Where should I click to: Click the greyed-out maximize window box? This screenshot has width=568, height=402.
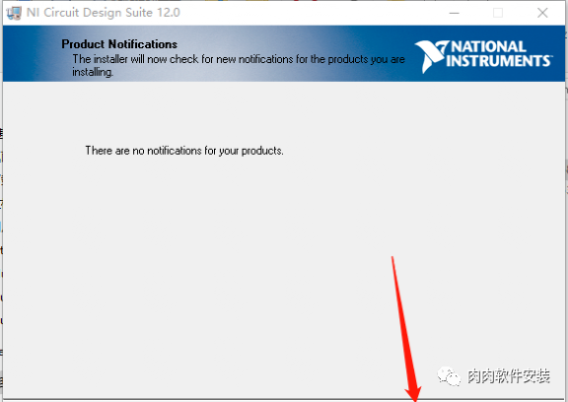(498, 13)
